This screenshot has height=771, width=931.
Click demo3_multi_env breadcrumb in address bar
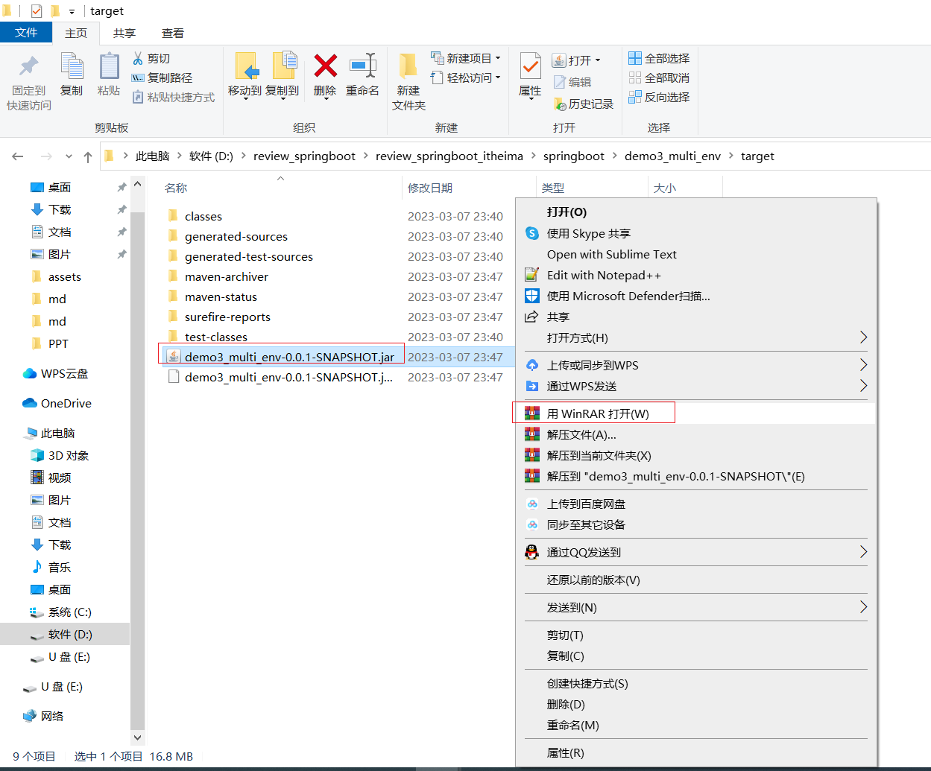[672, 156]
